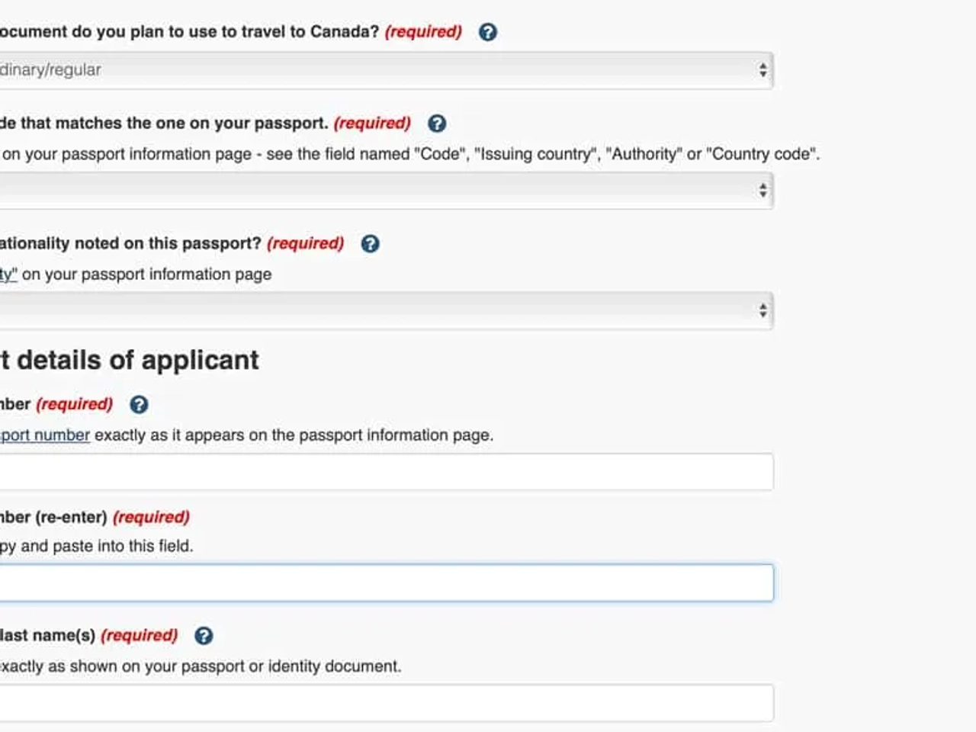Open help for travel document question
The height and width of the screenshot is (732, 976).
pos(487,32)
